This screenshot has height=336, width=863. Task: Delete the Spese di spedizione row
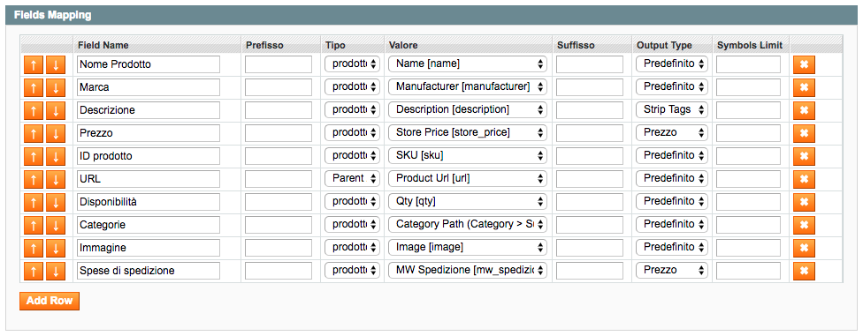click(x=804, y=271)
